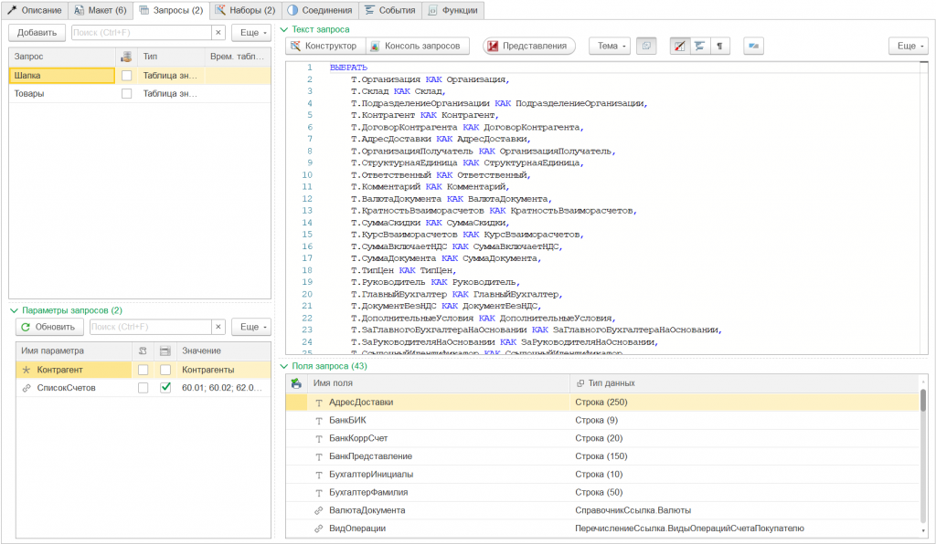Click the Обновить button
The width and height of the screenshot is (936, 544).
49,327
